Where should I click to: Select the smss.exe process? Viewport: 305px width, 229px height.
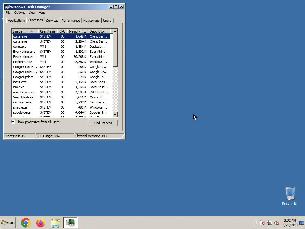point(61,107)
